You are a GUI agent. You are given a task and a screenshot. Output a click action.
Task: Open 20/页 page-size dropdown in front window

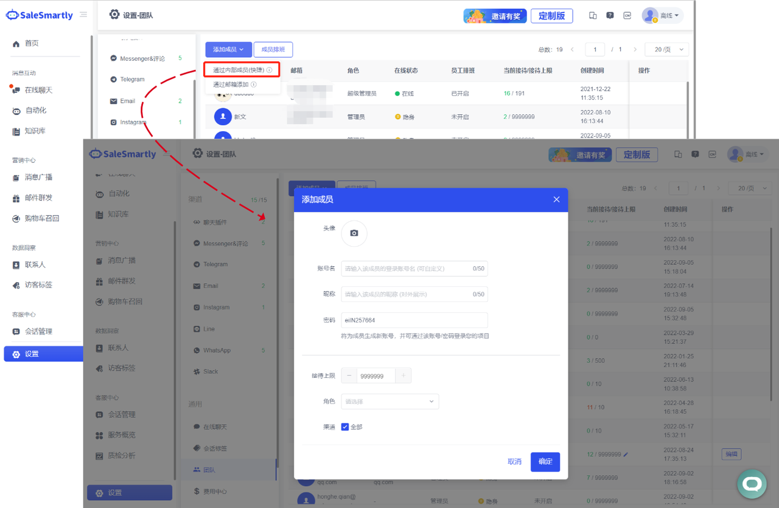750,188
